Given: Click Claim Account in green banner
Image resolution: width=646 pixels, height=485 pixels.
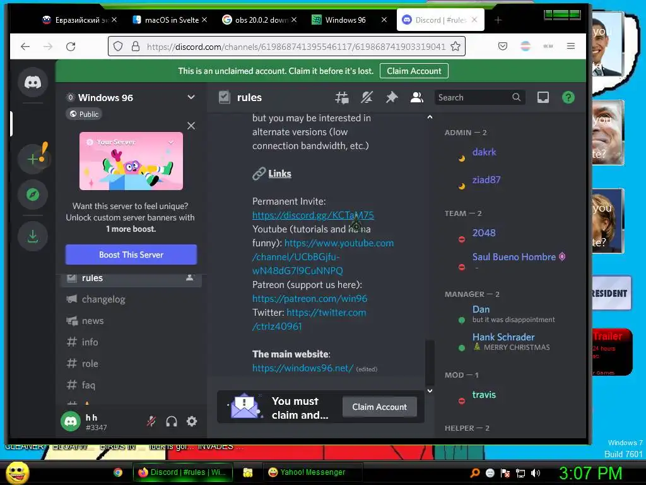Looking at the screenshot, I should [414, 71].
